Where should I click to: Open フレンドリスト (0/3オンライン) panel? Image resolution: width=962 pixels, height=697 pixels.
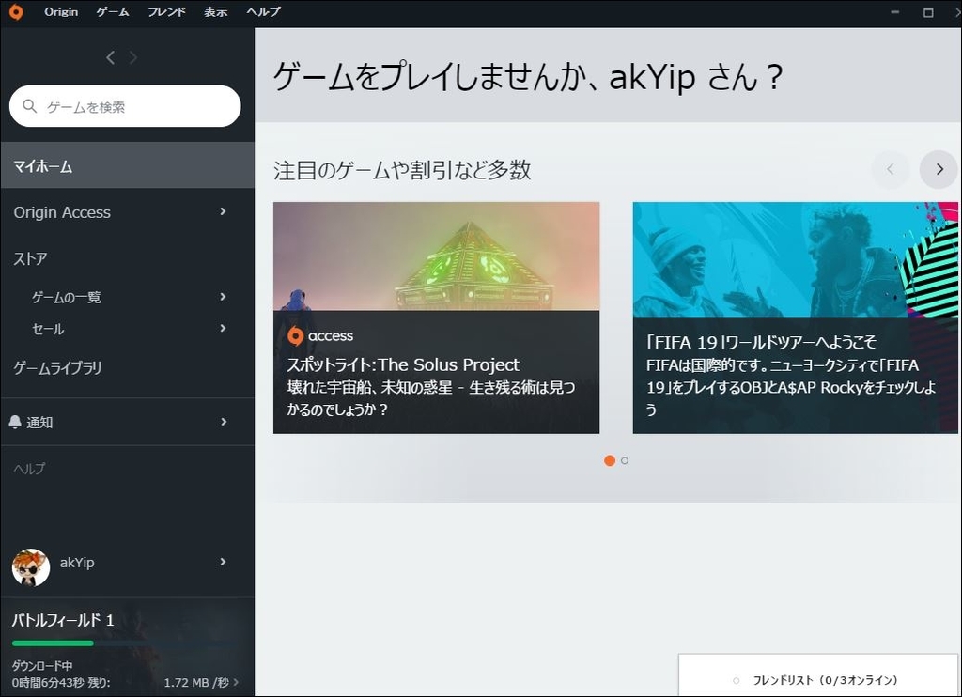pyautogui.click(x=818, y=674)
